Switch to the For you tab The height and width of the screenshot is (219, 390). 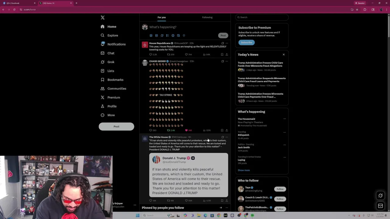[x=161, y=17]
